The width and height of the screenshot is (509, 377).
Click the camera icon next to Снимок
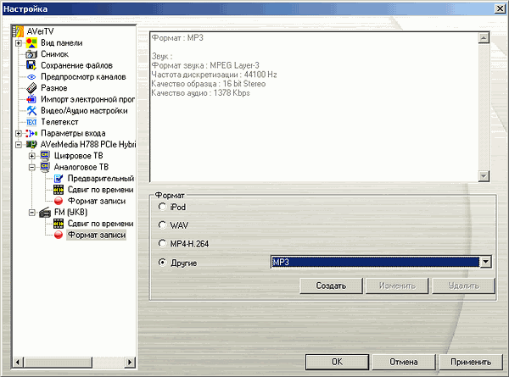click(31, 53)
